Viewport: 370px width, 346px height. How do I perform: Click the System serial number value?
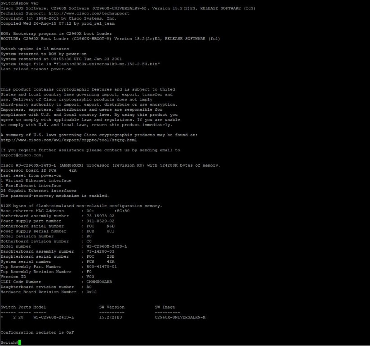[100, 262]
